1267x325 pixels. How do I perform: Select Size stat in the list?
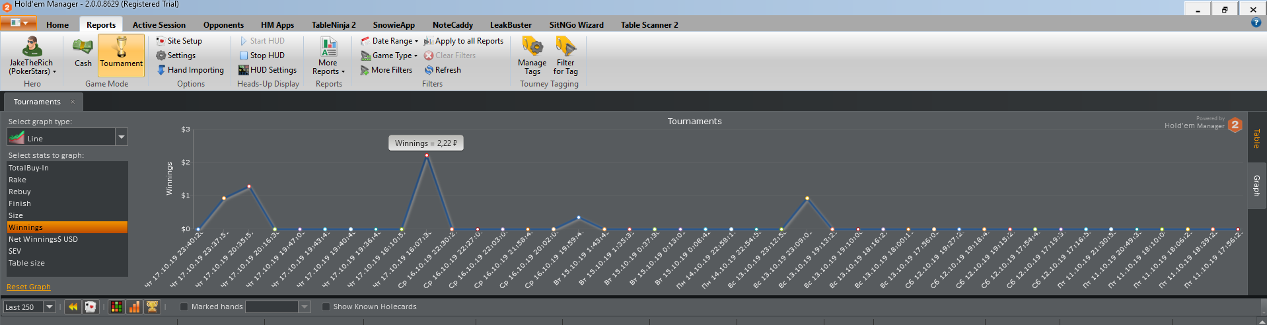[67, 215]
